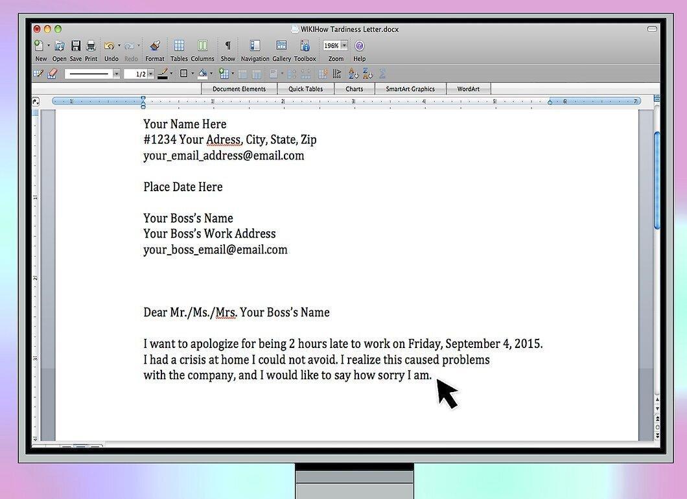Click the cell alignment icon
The image size is (687, 499).
click(x=274, y=74)
